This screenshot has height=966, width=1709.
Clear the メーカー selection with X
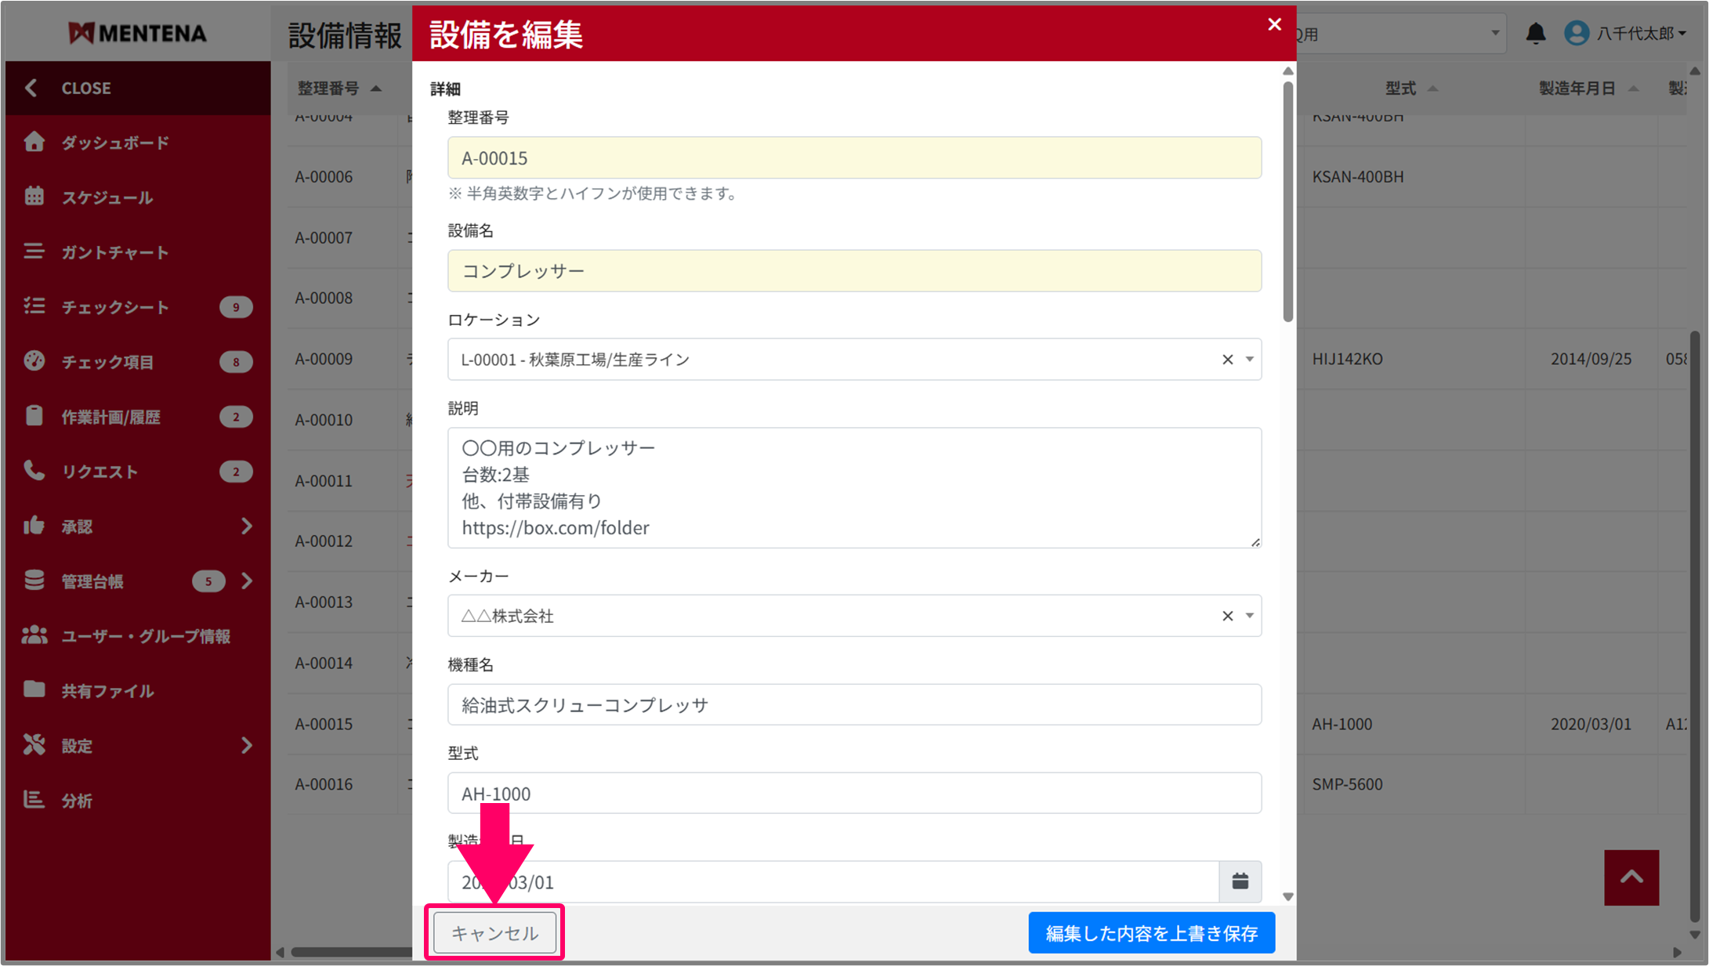click(1227, 616)
